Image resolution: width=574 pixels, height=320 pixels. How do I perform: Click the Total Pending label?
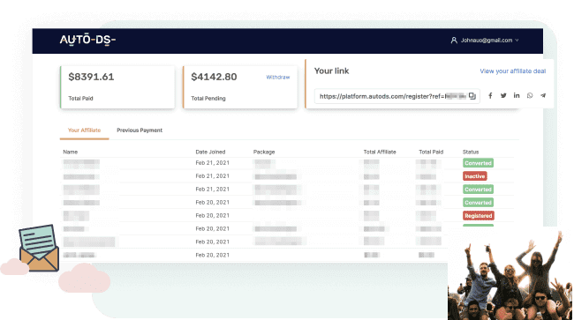coord(208,98)
